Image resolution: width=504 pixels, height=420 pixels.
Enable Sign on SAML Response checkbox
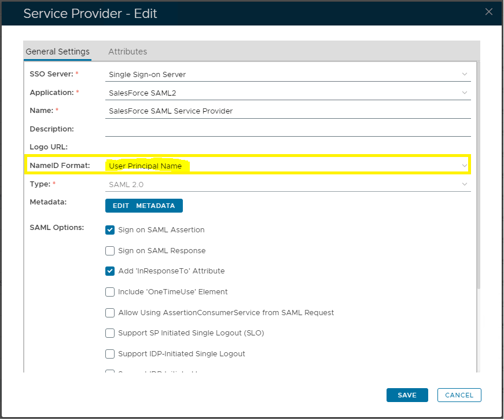coord(110,251)
